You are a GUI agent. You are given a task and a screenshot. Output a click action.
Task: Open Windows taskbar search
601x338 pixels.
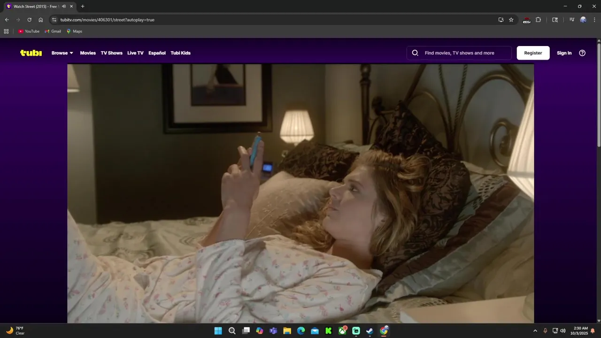[x=232, y=331]
